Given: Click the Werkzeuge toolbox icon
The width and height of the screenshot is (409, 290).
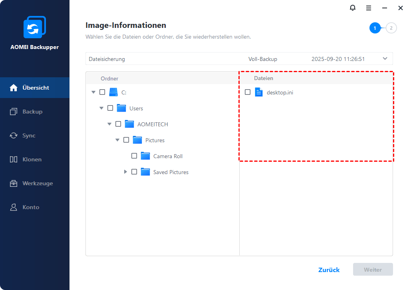Looking at the screenshot, I should click(14, 183).
